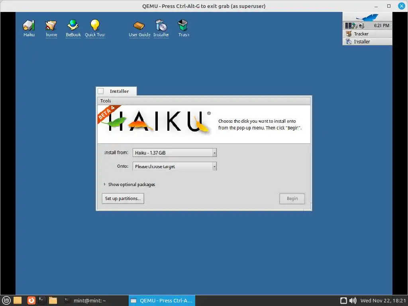Open the Onto target dropdown
The height and width of the screenshot is (306, 408).
[175, 166]
